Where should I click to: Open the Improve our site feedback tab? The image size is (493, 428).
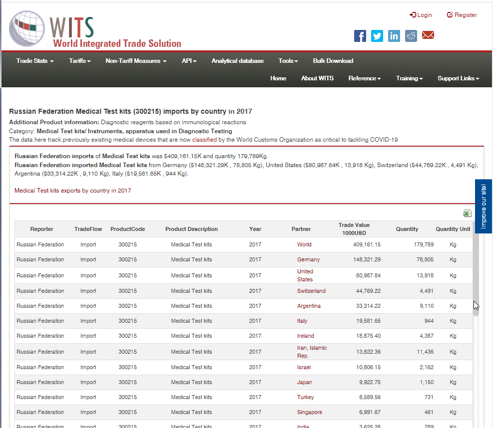coord(483,207)
